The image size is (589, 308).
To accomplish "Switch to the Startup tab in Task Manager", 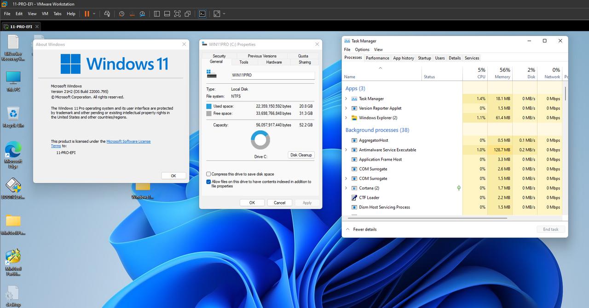I will coord(424,58).
